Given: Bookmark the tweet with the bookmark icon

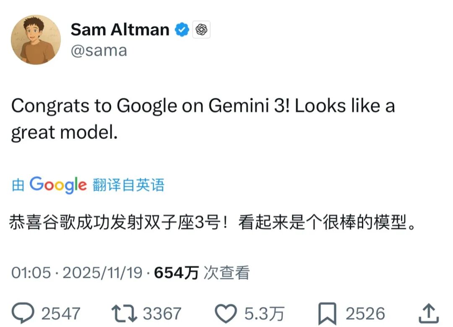Looking at the screenshot, I should coord(327,313).
